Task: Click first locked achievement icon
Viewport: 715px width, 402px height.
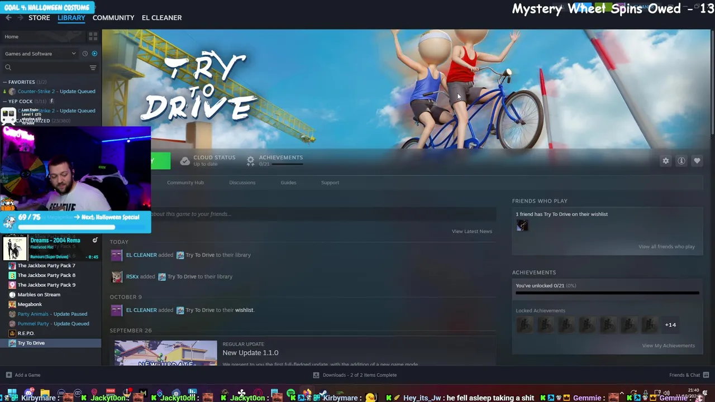Action: pos(525,324)
